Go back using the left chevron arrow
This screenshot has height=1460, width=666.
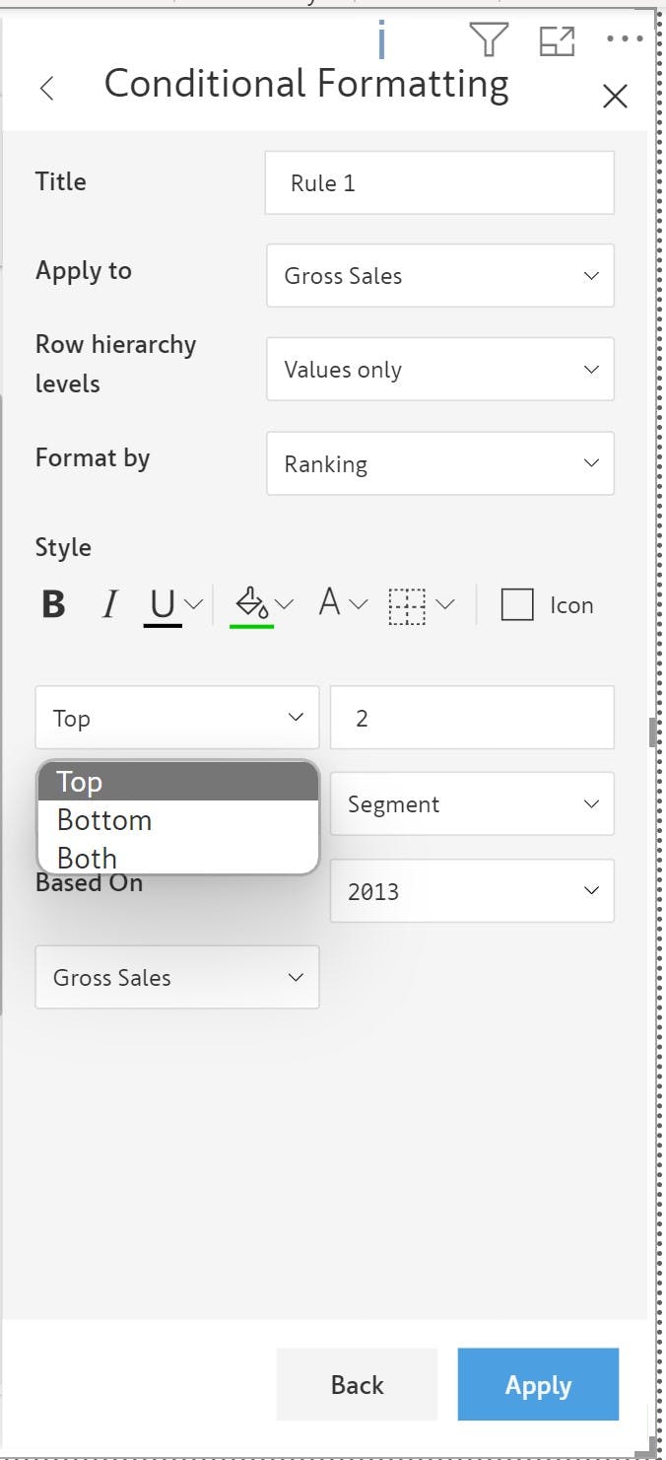pos(46,89)
